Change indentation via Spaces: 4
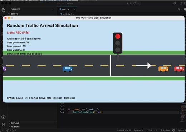The image size is (186, 132). click(138, 131)
